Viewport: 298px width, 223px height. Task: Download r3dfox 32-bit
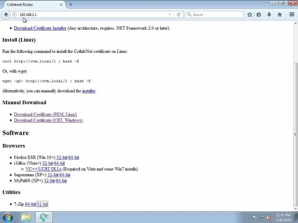coord(47,163)
